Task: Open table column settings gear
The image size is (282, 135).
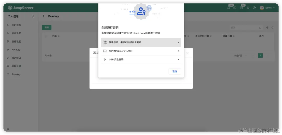Action: point(267,28)
